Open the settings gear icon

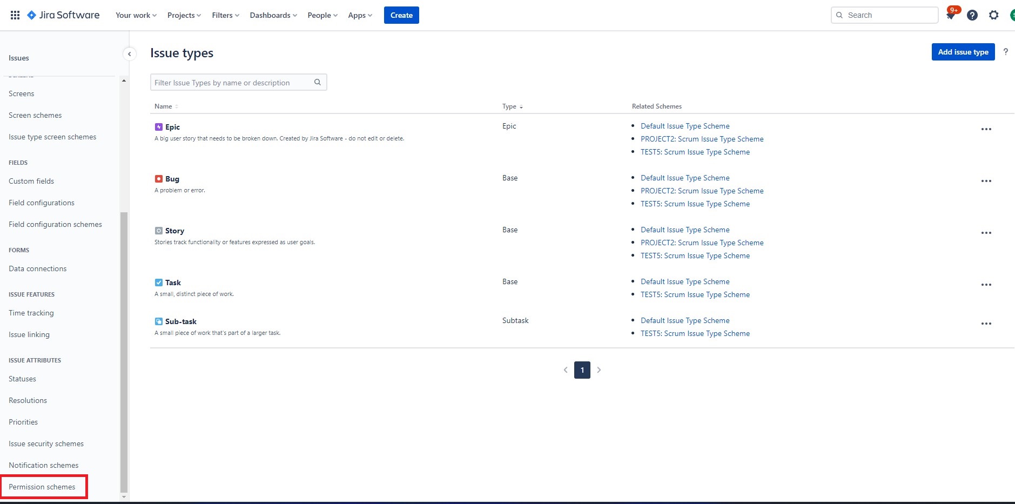pyautogui.click(x=994, y=15)
